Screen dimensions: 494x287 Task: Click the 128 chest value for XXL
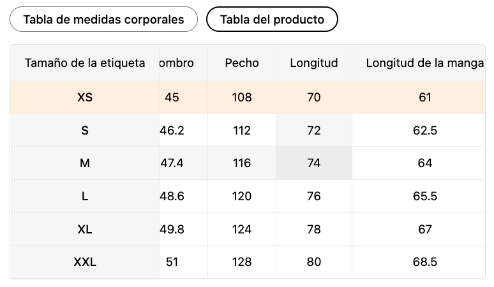click(242, 262)
